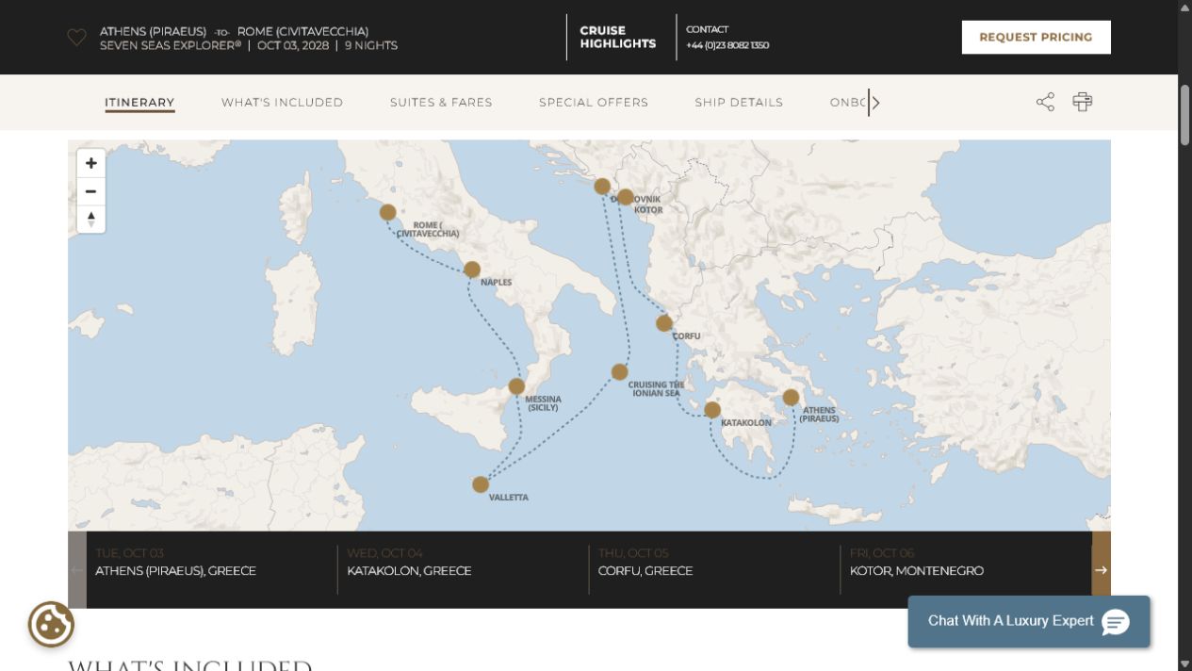Click the Seven Seas Explorer ship name
The height and width of the screenshot is (671, 1192).
click(x=171, y=45)
